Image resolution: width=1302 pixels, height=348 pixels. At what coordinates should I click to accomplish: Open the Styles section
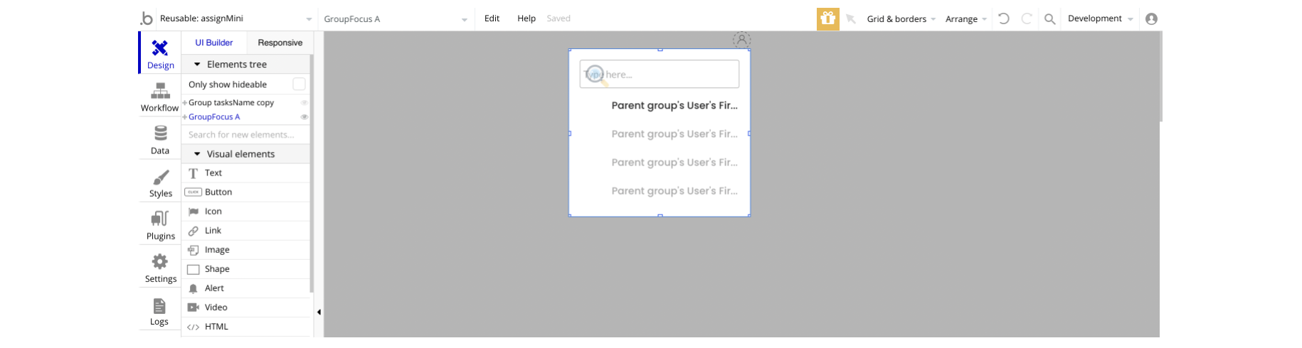(x=160, y=183)
